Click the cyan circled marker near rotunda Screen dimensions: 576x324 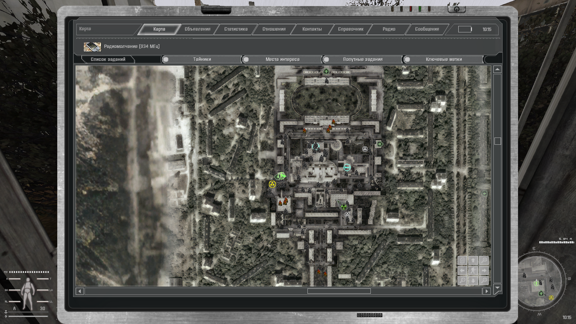[x=316, y=146]
